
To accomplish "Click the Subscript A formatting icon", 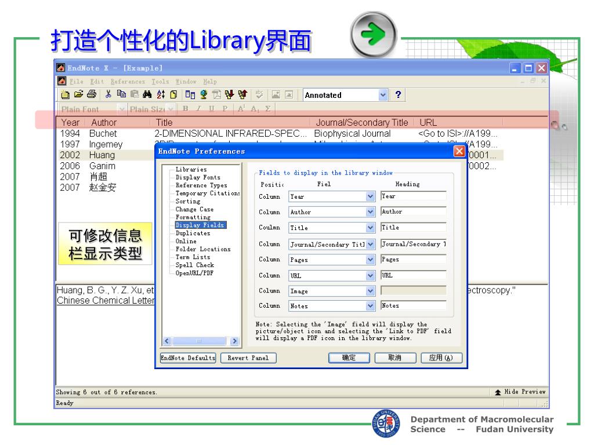I will [255, 109].
